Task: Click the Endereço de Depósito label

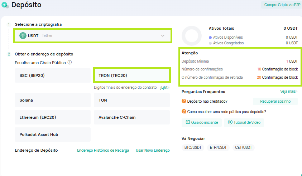Action: coord(36,150)
